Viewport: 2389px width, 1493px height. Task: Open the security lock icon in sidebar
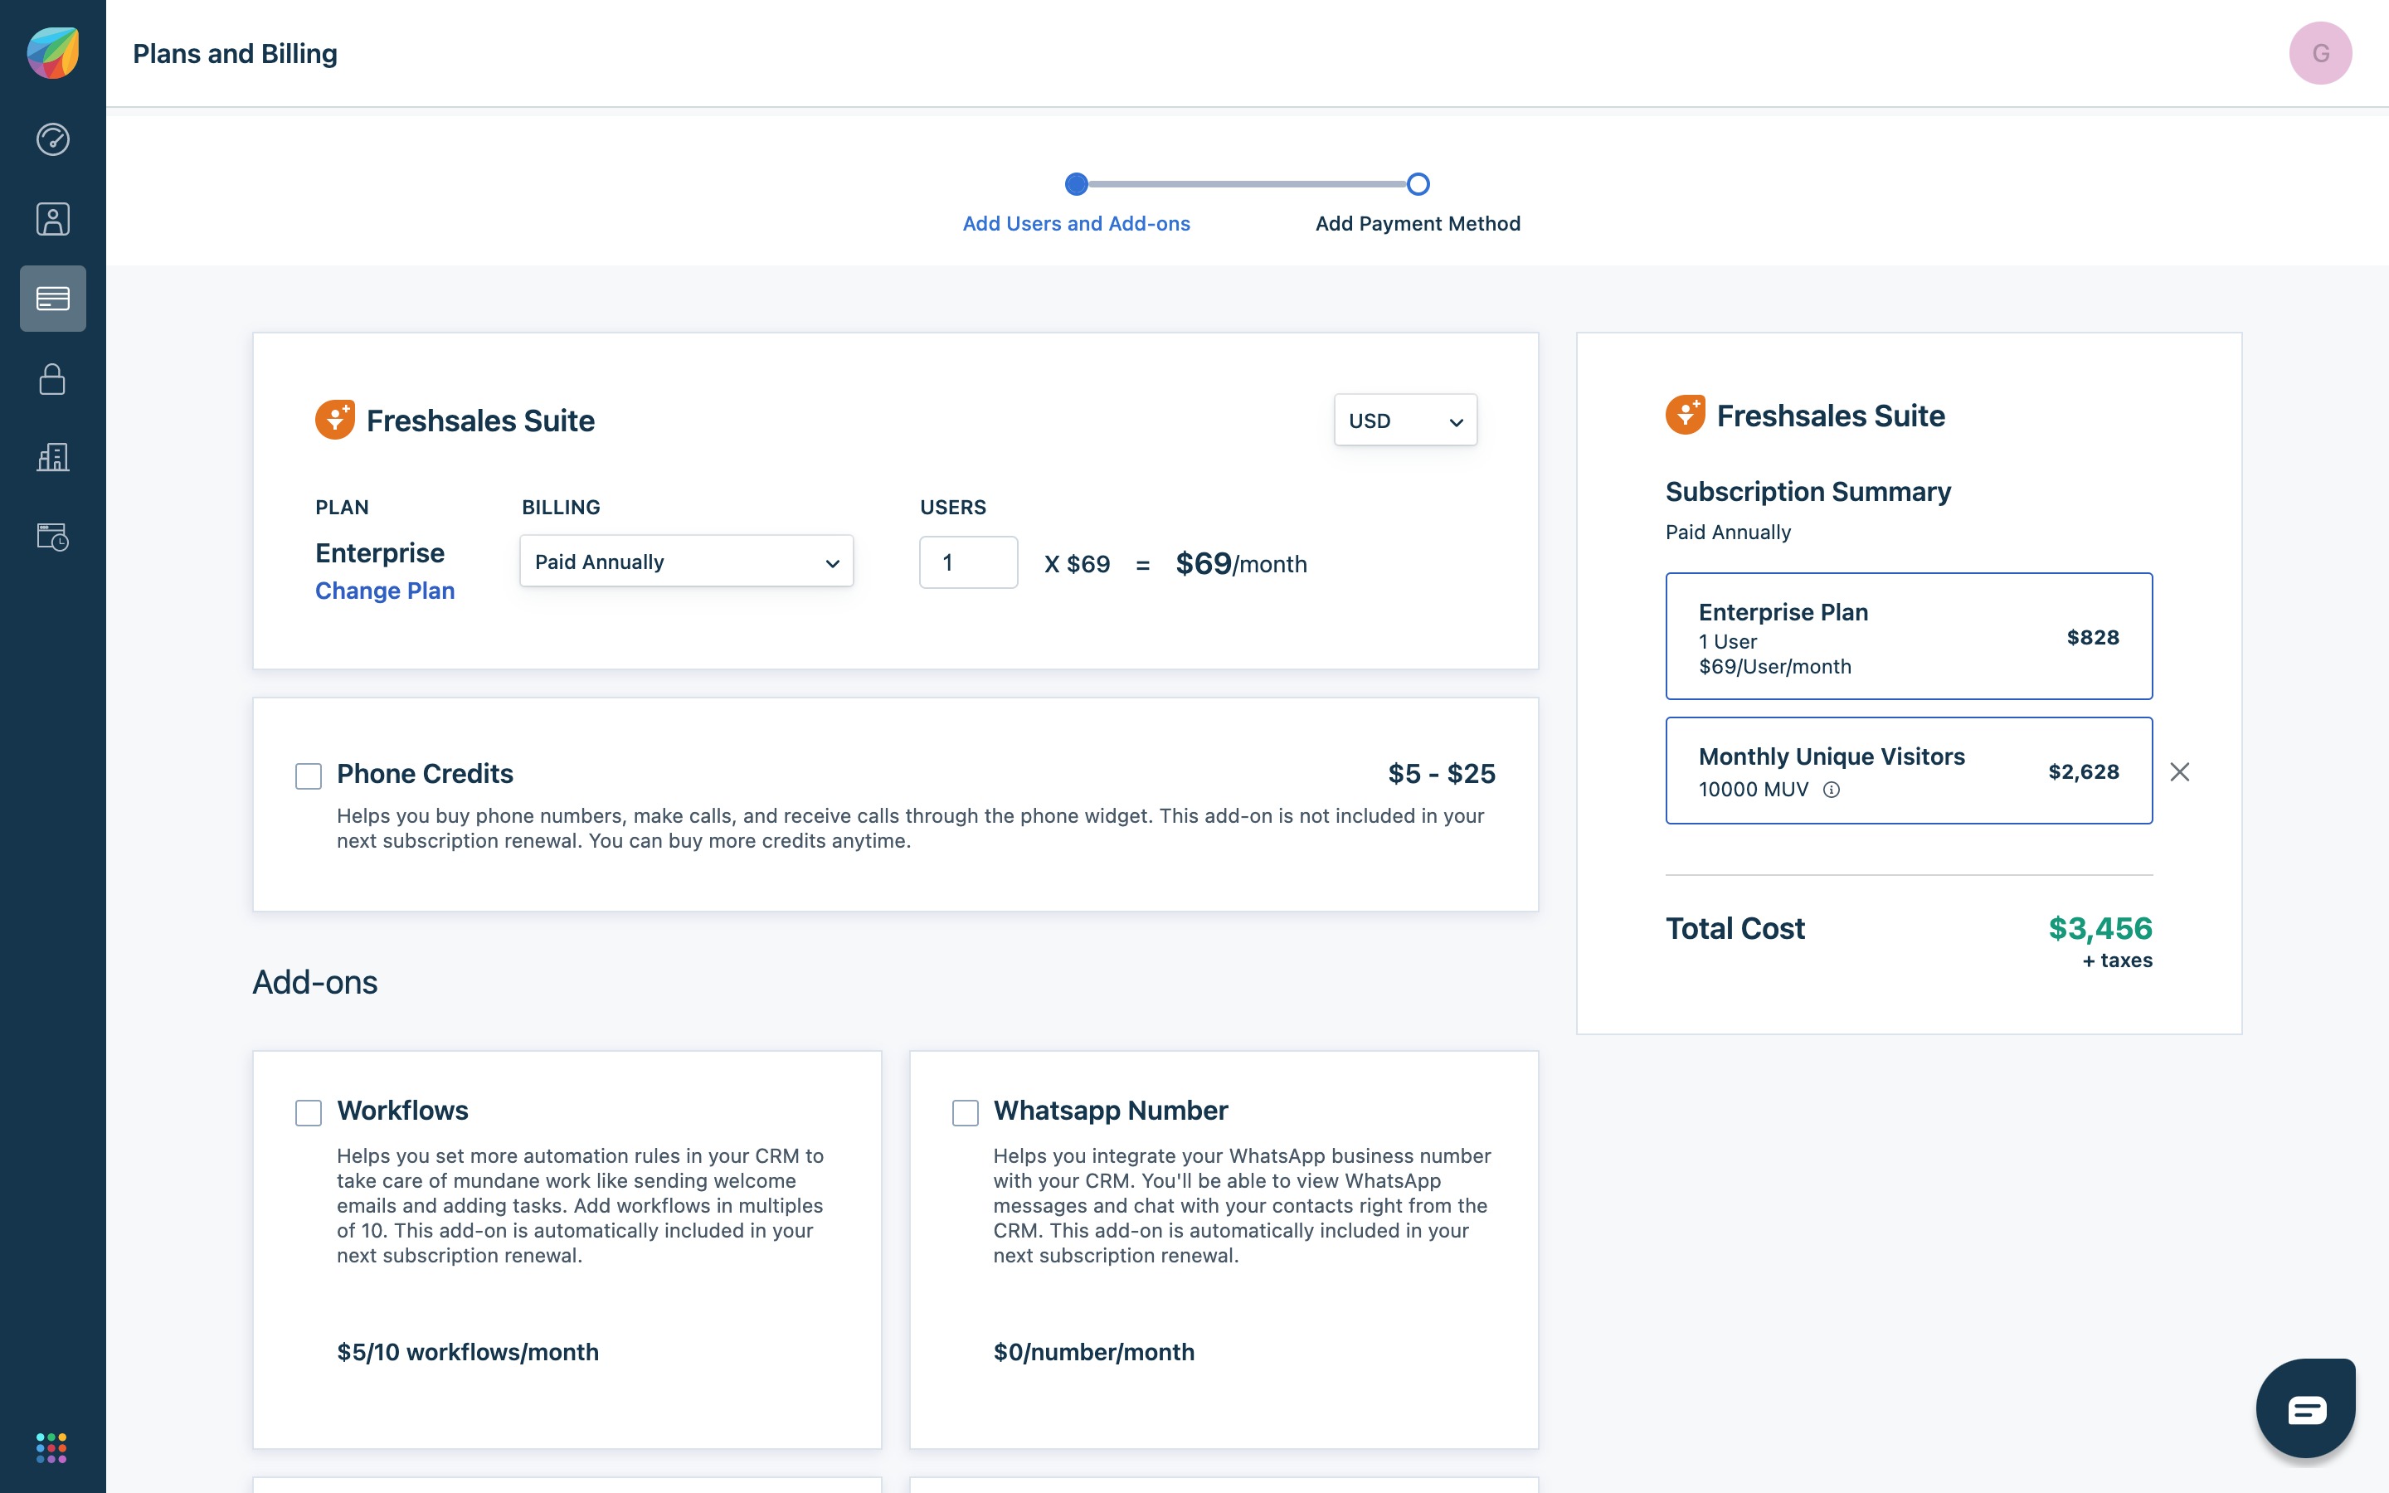(52, 378)
